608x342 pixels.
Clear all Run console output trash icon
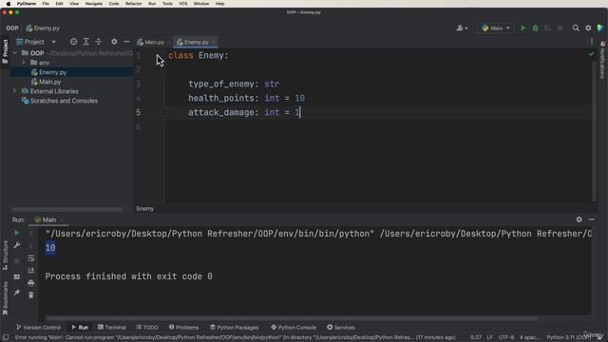(x=31, y=295)
